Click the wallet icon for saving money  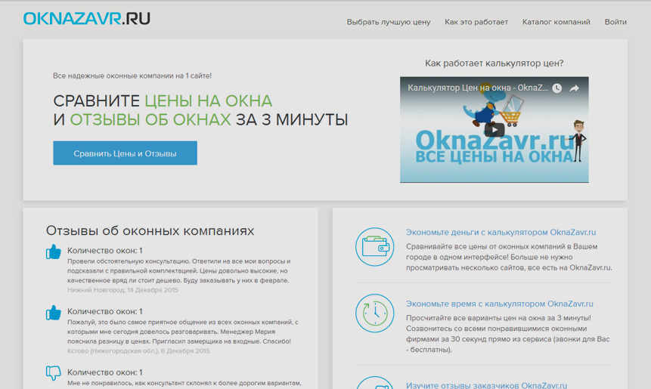coord(374,247)
